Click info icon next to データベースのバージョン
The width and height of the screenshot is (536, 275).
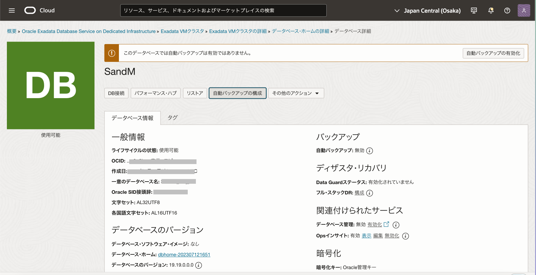point(199,265)
